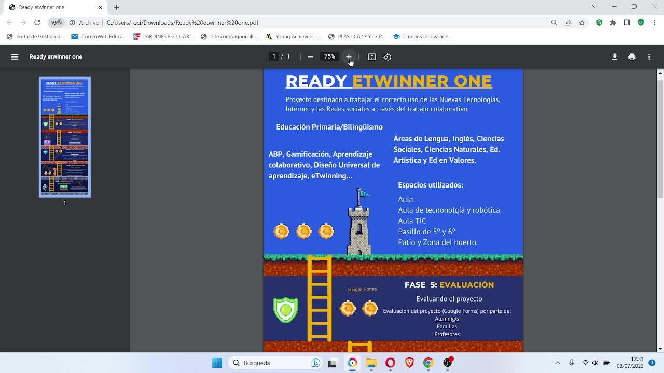Open the tab search dropdown

point(594,7)
